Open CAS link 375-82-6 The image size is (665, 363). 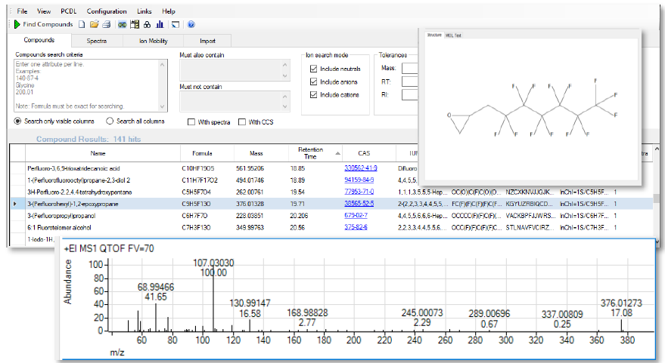[356, 227]
